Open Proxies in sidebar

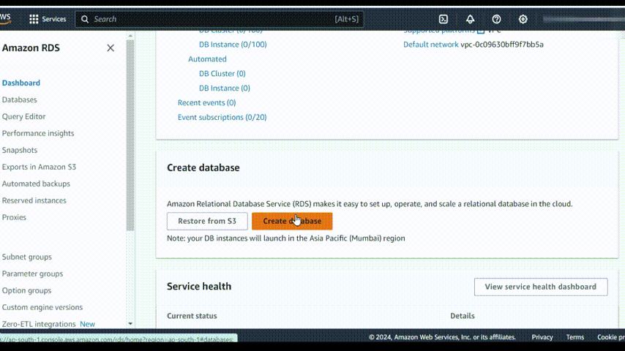coord(14,217)
